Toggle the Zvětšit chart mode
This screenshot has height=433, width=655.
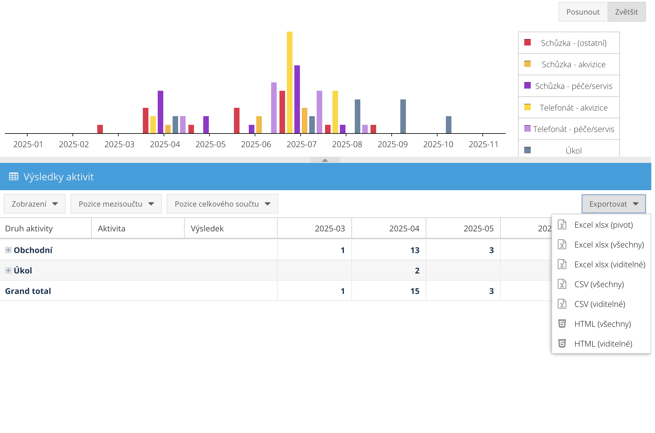pyautogui.click(x=626, y=12)
